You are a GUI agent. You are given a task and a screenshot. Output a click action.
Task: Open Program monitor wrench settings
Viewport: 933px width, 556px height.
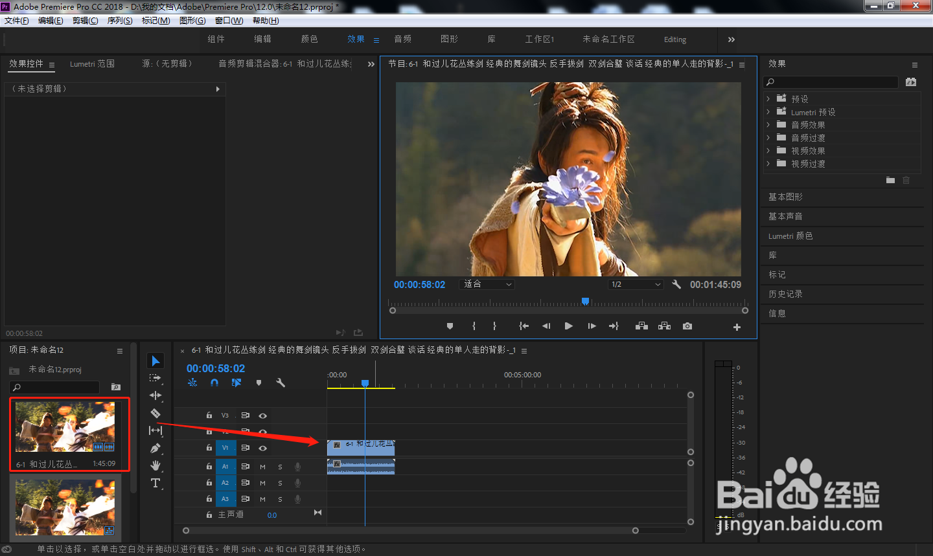pos(676,284)
